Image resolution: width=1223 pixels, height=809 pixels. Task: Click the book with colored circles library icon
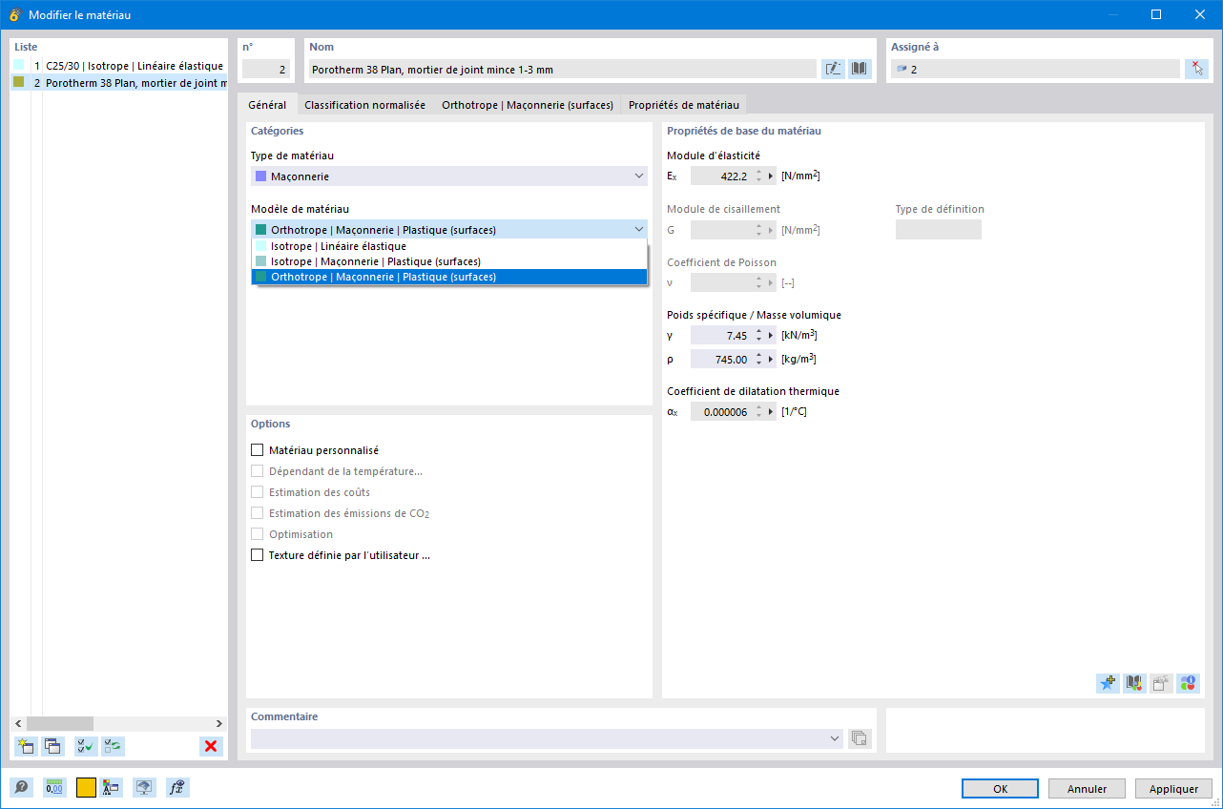pyautogui.click(x=1134, y=683)
